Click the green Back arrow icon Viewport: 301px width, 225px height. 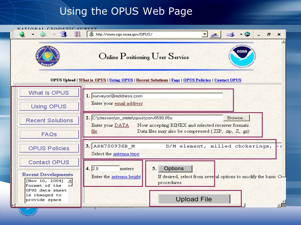pyautogui.click(x=22, y=34)
